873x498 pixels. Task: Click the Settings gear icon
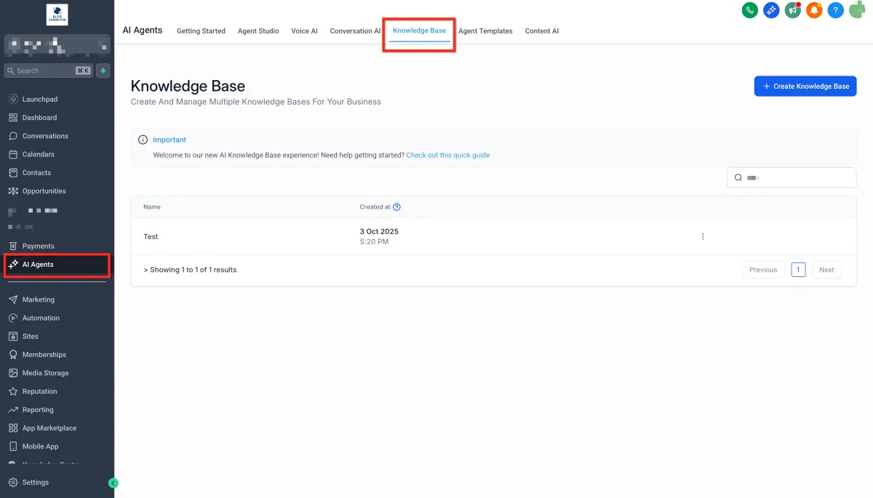[x=13, y=482]
